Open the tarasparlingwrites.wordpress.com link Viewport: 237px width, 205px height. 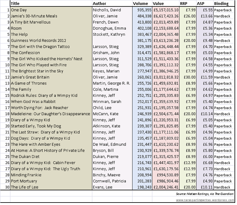point(204,200)
